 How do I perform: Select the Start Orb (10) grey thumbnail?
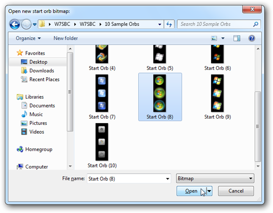click(102, 142)
